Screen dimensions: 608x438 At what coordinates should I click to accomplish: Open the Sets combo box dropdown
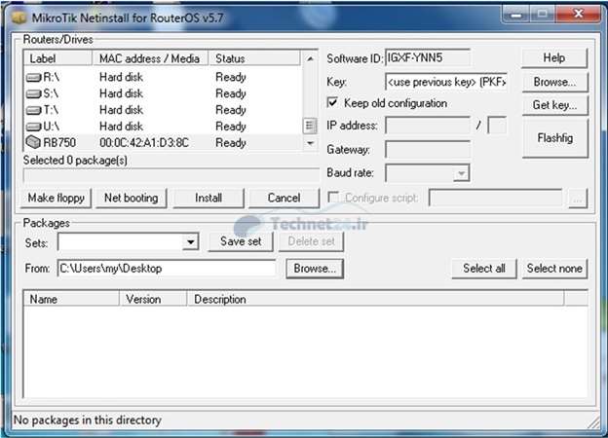(x=190, y=242)
